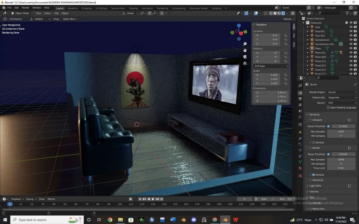Switch to the Shading workspace tab
359x224 pixels.
(133, 8)
